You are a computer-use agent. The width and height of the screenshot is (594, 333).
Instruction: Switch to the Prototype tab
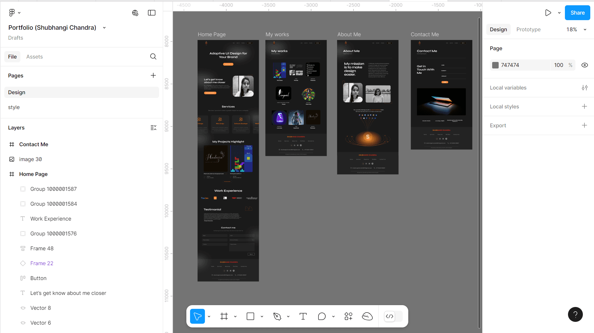coord(528,29)
